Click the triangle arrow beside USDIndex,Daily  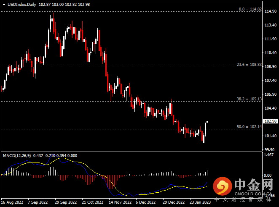3,3
